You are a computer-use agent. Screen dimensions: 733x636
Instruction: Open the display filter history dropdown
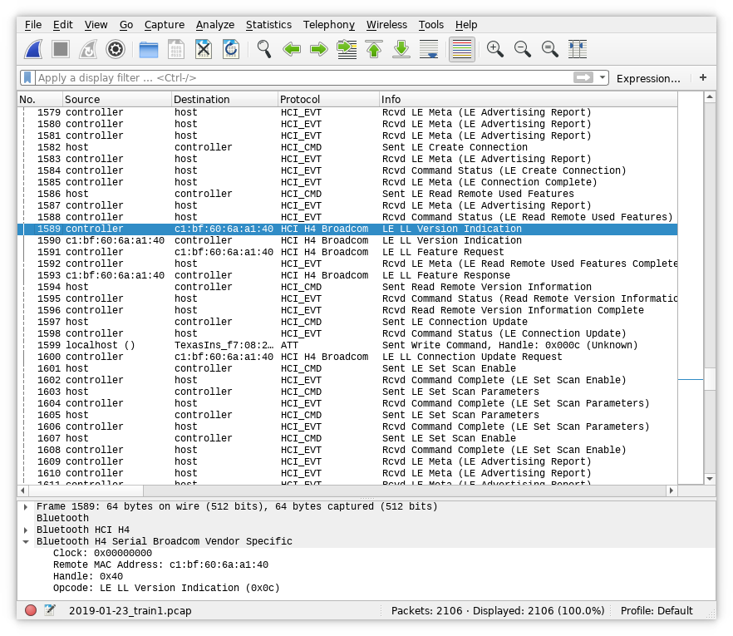pyautogui.click(x=602, y=77)
